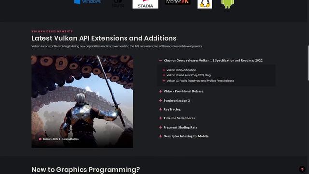Screen dimensions: 309x174
Task: Open Vulkan 1.3 Public Roadmap and Profiles Press Release
Action: [200, 81]
